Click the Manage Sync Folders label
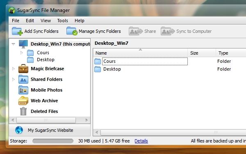246x154 pixels. click(x=100, y=31)
